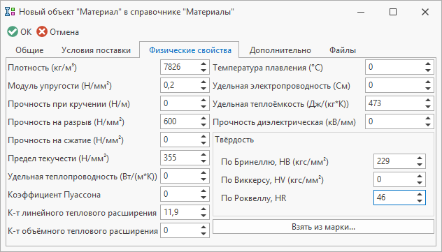Select the Дополнительно tab
The height and width of the screenshot is (252, 442).
click(x=280, y=50)
